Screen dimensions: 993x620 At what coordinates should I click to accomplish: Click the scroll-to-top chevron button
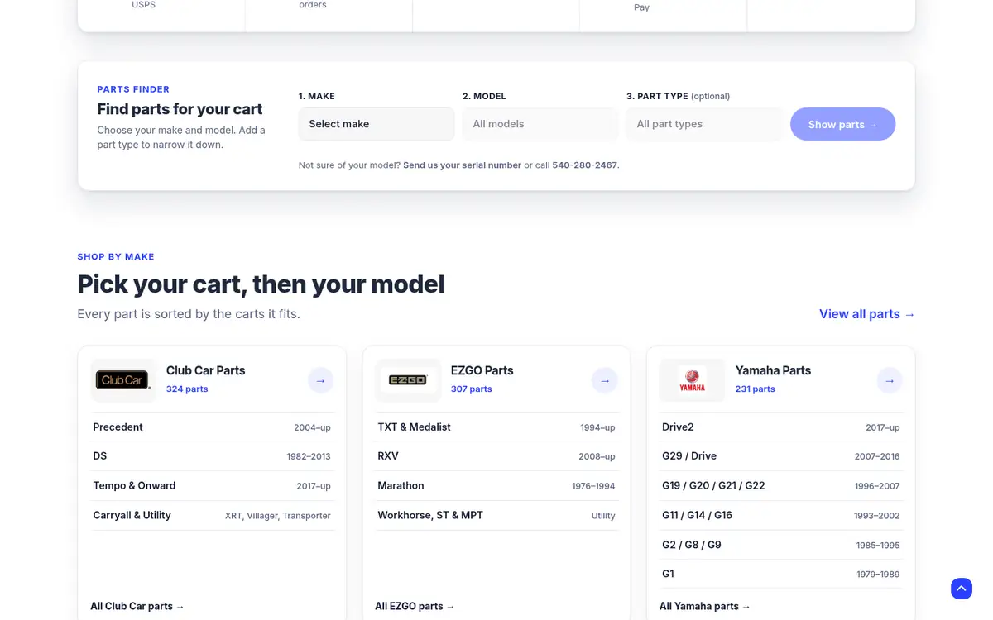(962, 589)
